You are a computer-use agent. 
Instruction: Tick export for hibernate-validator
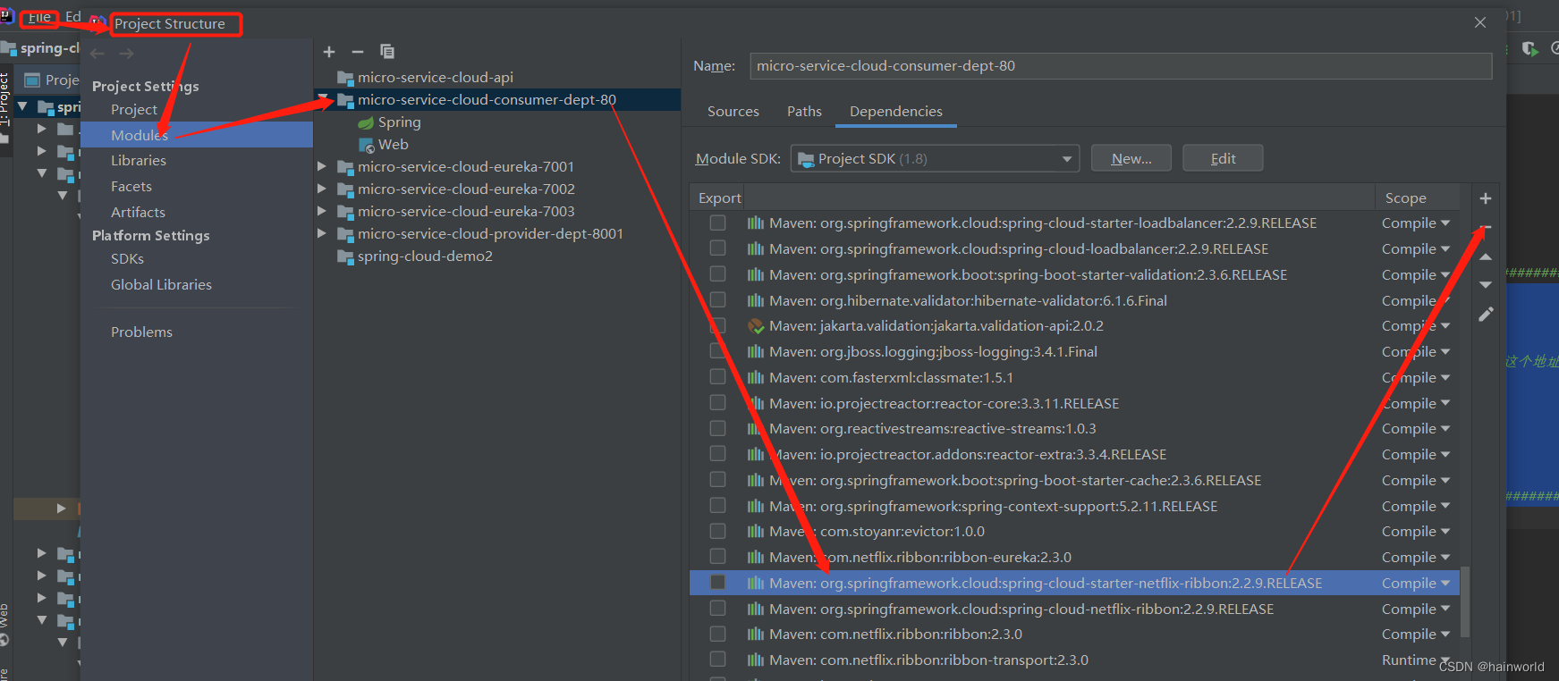click(x=717, y=300)
